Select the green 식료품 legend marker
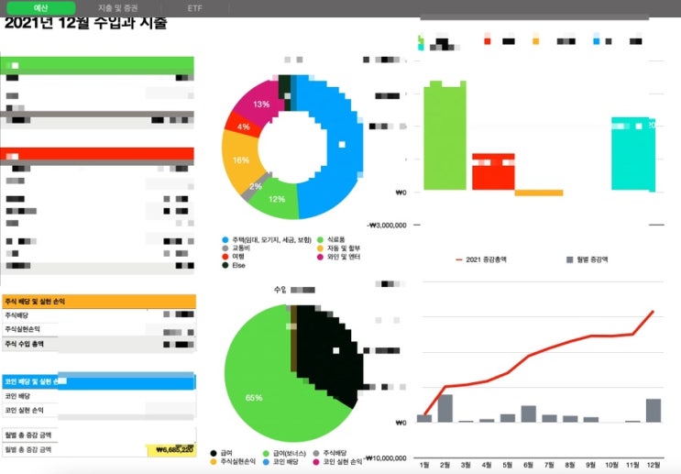The image size is (681, 474). pos(321,240)
